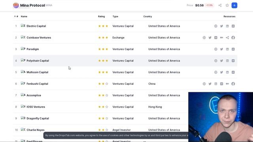Open Coinbase Ventures Crunchbase icon

216,38
